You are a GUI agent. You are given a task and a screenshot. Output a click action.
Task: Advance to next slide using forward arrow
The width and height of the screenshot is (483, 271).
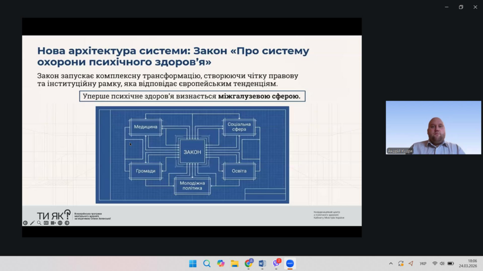(67, 223)
